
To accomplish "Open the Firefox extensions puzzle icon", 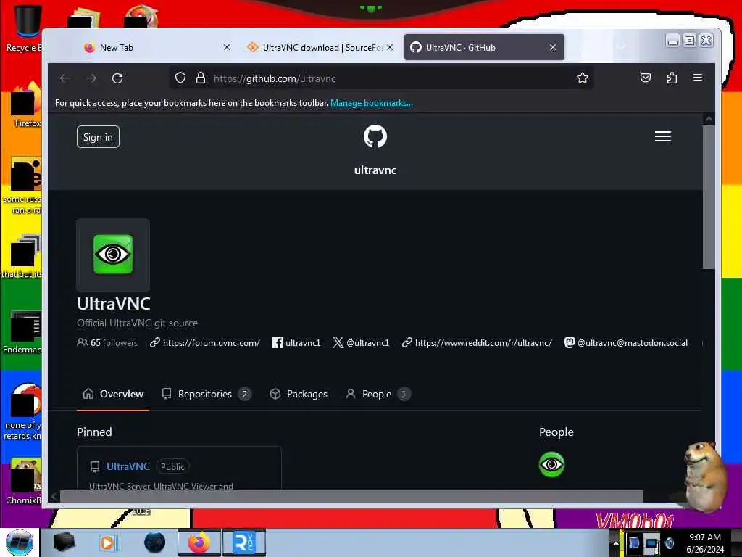I will [672, 78].
